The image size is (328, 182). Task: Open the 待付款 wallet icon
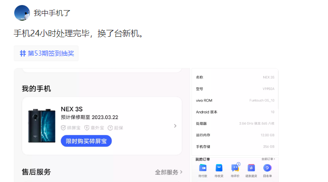203,168
